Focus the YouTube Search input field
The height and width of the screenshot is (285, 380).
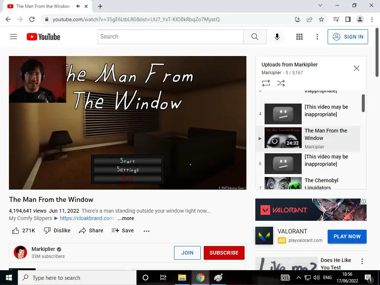(x=170, y=37)
